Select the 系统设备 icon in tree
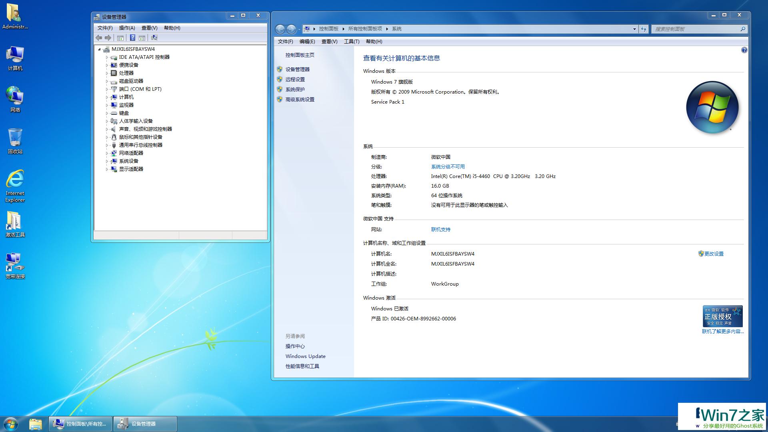Image resolution: width=768 pixels, height=432 pixels. pos(114,161)
